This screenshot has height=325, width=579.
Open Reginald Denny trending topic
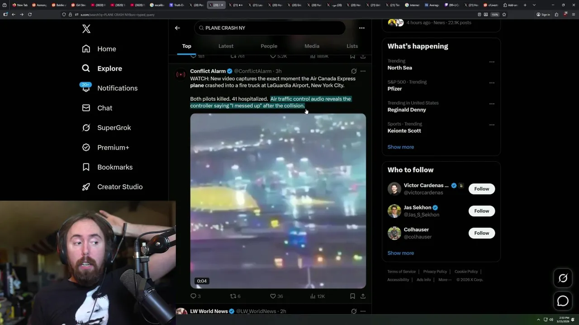point(407,110)
